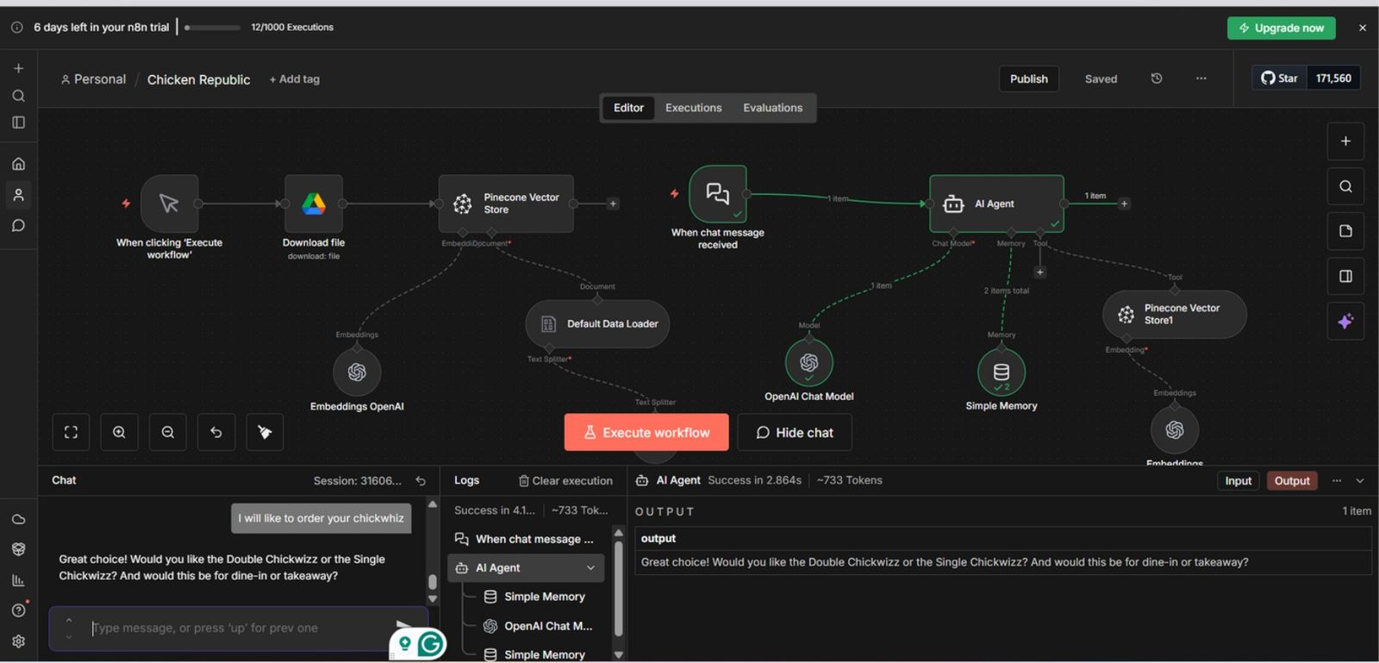Viewport: 1379px width, 663px height.
Task: Reset the chat session
Action: [421, 481]
